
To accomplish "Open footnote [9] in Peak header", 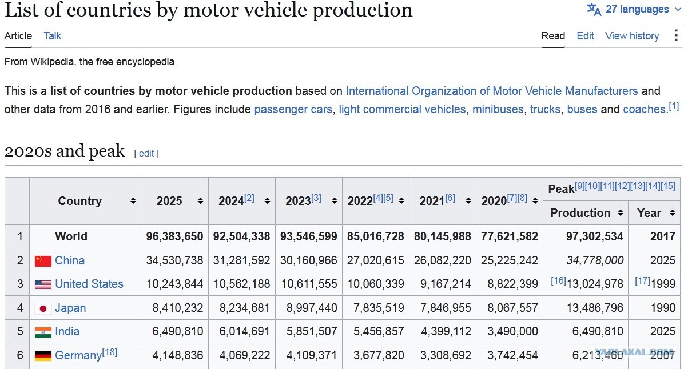I will click(x=580, y=186).
